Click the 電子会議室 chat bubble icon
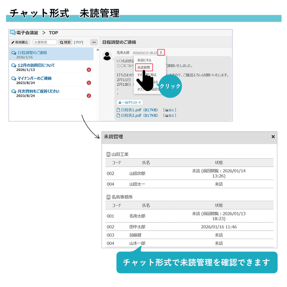287x287 pixels. tap(12, 33)
